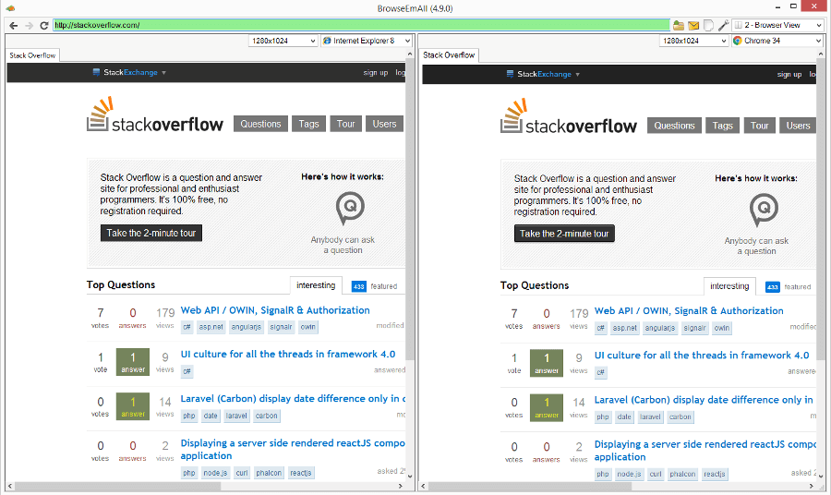Switch to the featured tab in the left pane

[375, 286]
